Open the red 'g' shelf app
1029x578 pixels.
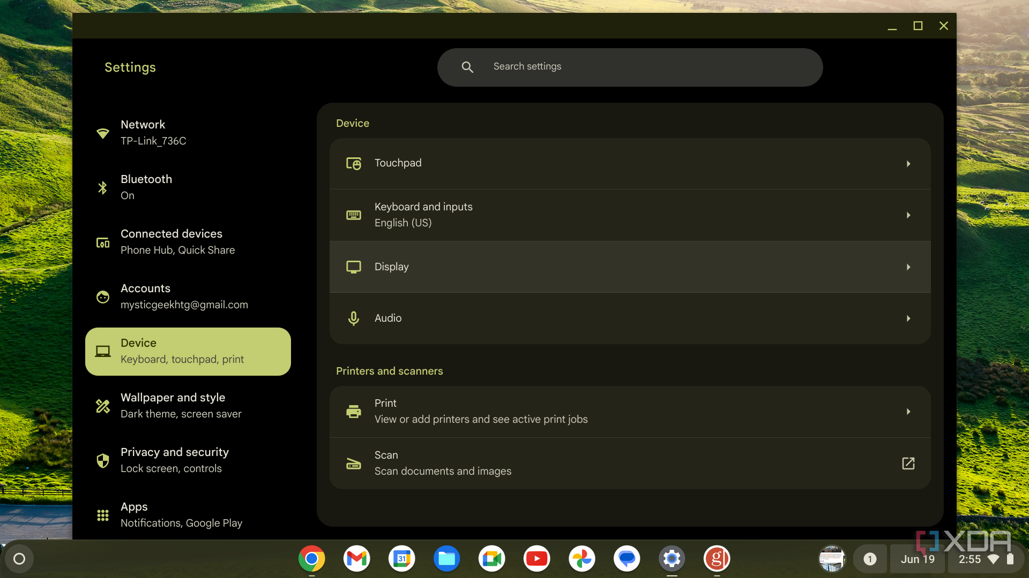[717, 559]
